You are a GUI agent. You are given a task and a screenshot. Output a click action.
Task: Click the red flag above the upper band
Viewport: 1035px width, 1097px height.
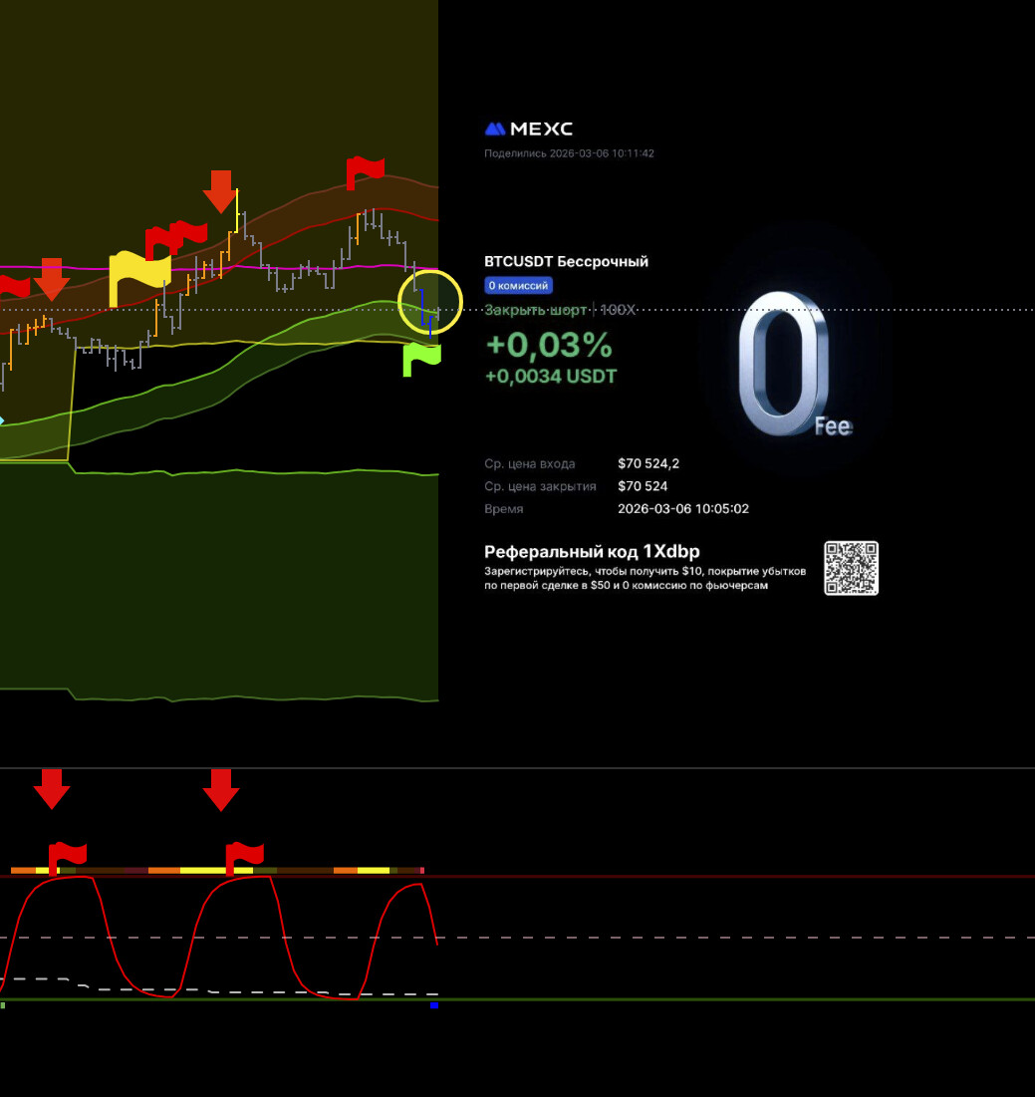pos(364,171)
